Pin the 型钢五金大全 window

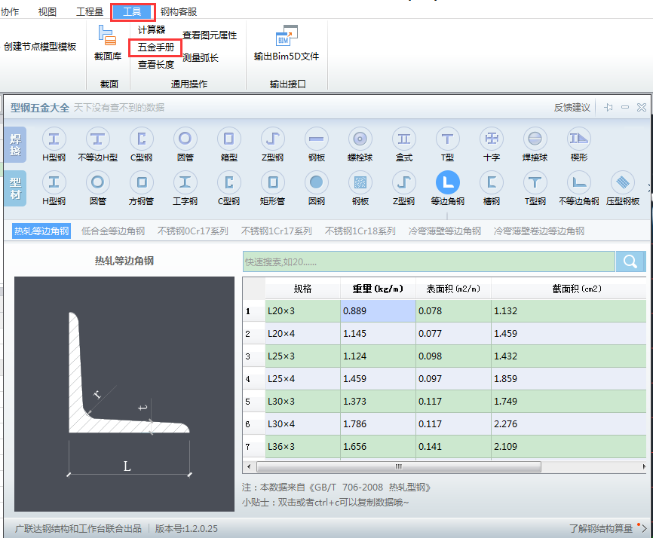[x=609, y=107]
